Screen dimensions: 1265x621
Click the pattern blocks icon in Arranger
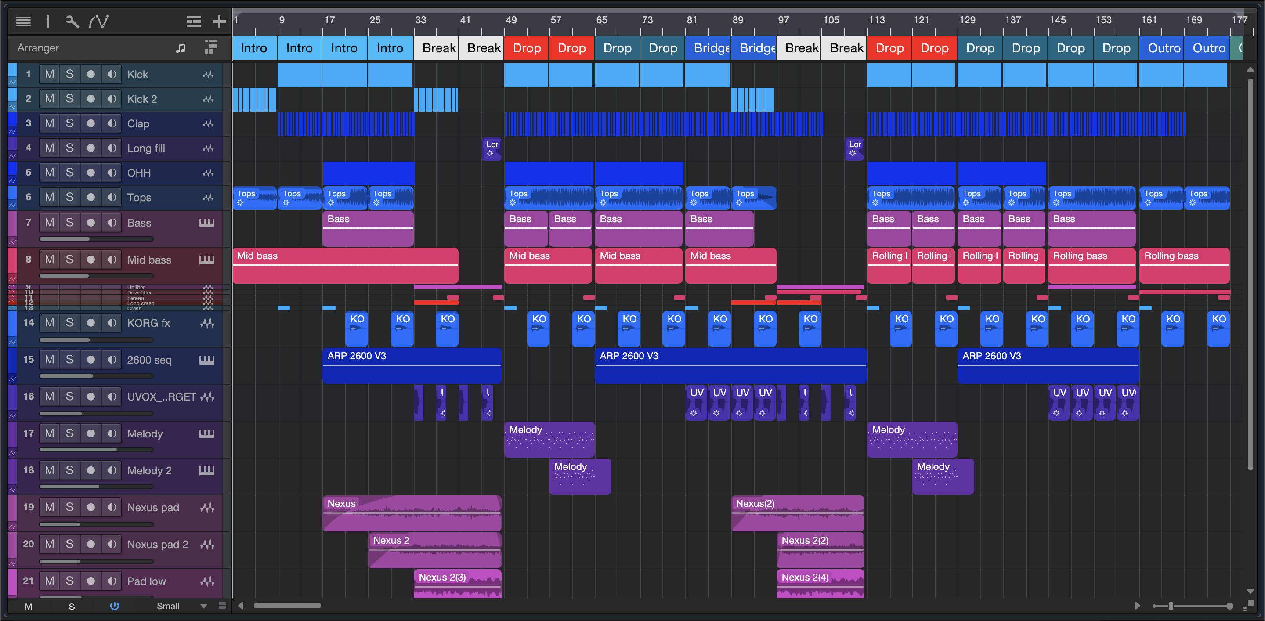(x=211, y=47)
